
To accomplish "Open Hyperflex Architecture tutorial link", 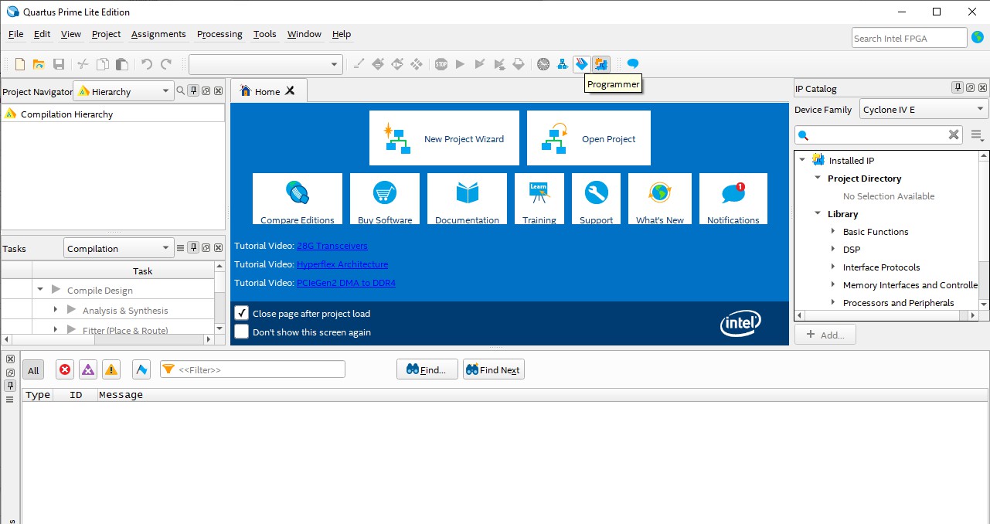I will click(342, 264).
